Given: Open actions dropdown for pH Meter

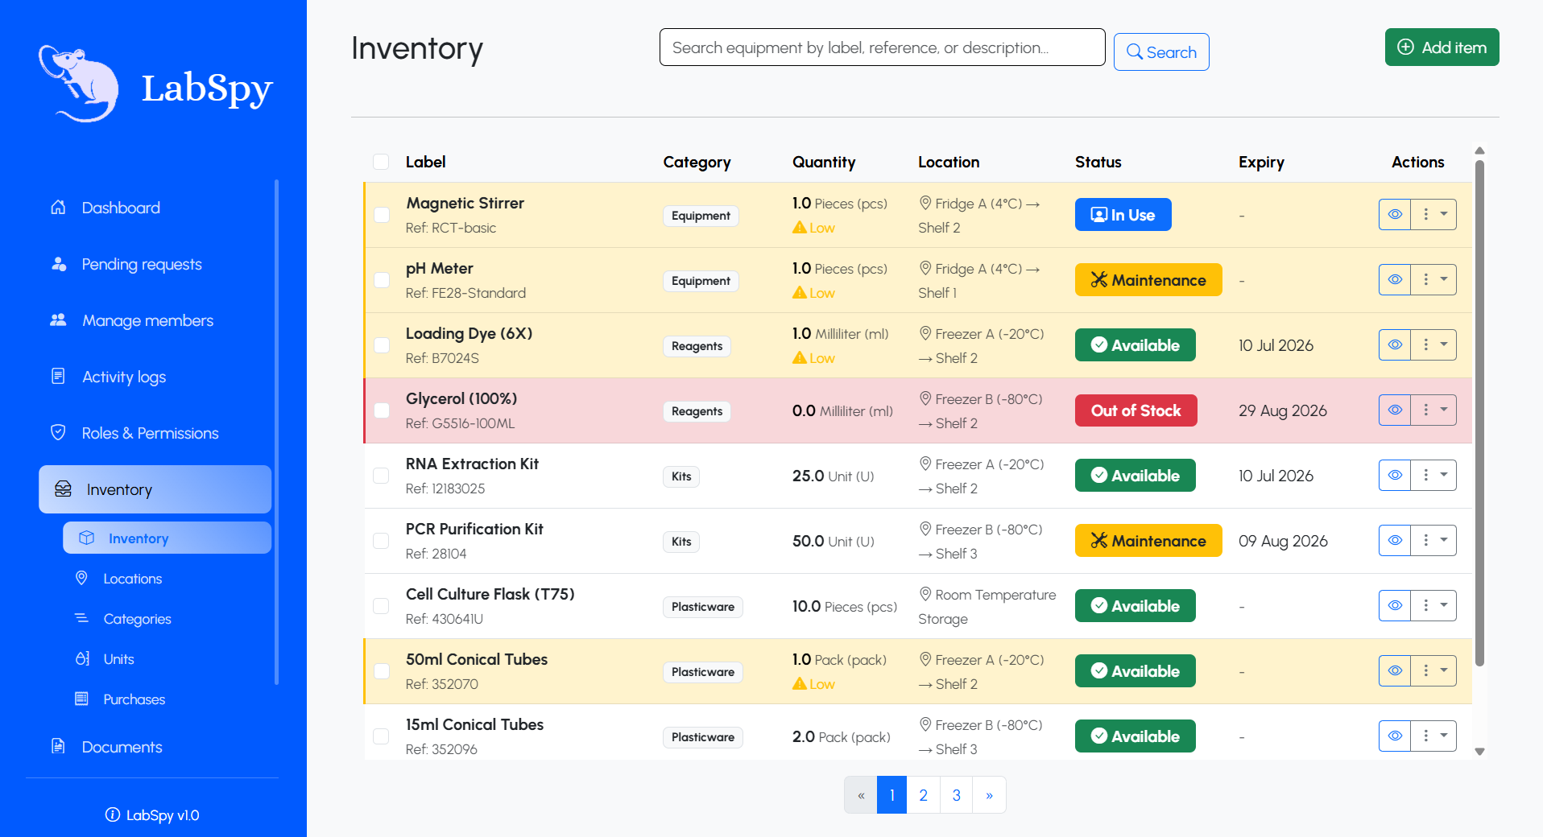Looking at the screenshot, I should [x=1433, y=279].
